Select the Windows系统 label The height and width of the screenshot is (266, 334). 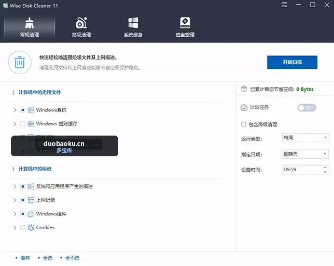[51, 110]
